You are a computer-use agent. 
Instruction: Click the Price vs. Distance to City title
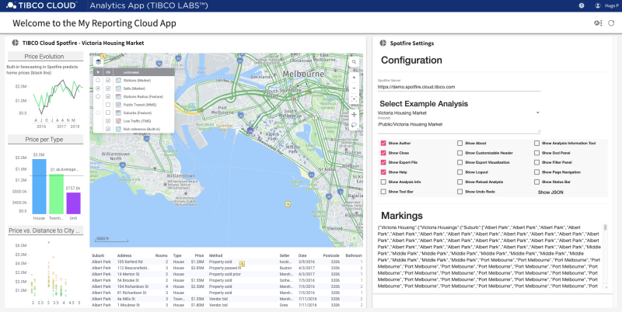[44, 231]
